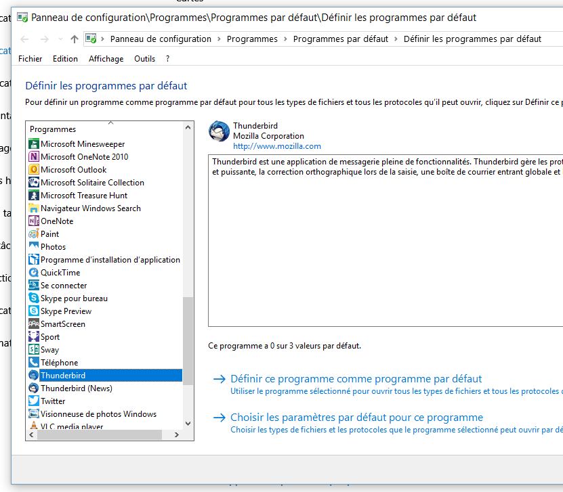The image size is (563, 492).
Task: Click the Paint palette icon
Action: click(33, 233)
